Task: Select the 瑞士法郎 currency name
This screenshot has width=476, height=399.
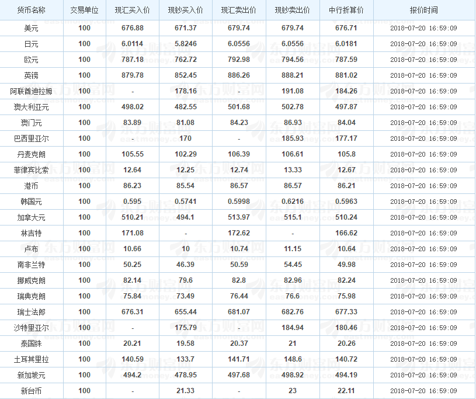Action: [32, 313]
